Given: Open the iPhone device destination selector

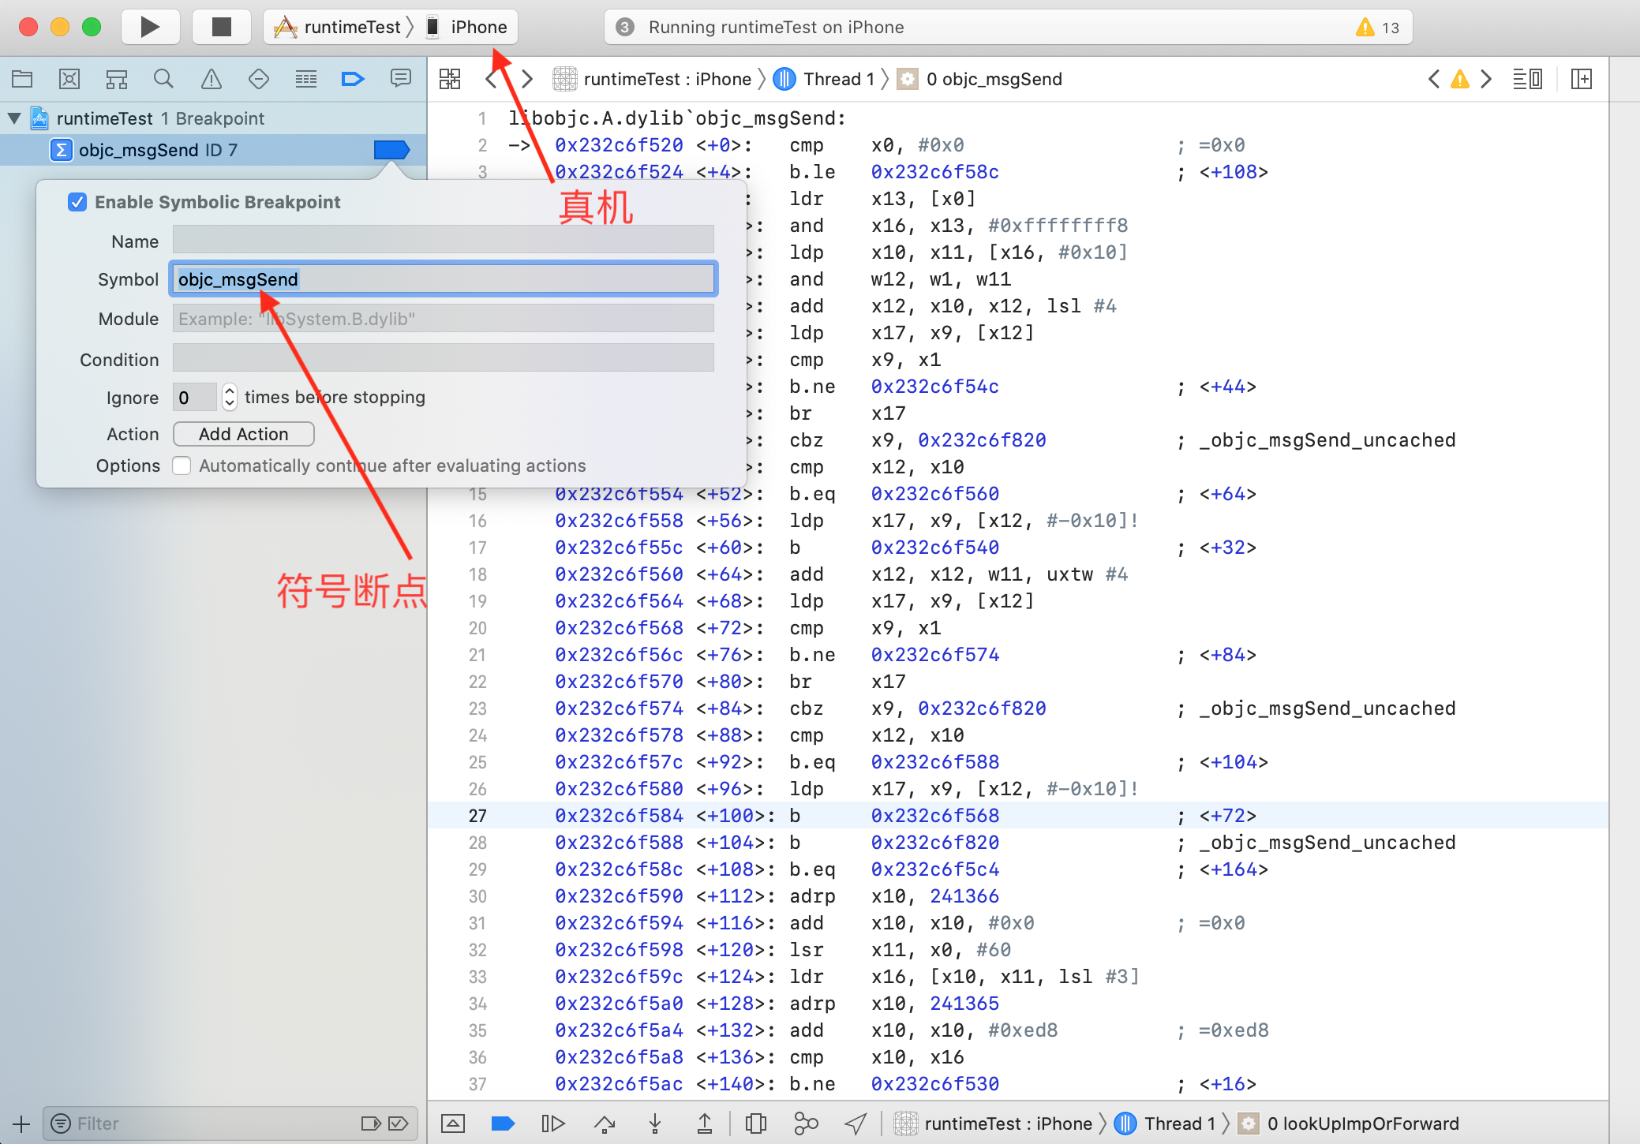Looking at the screenshot, I should (478, 27).
